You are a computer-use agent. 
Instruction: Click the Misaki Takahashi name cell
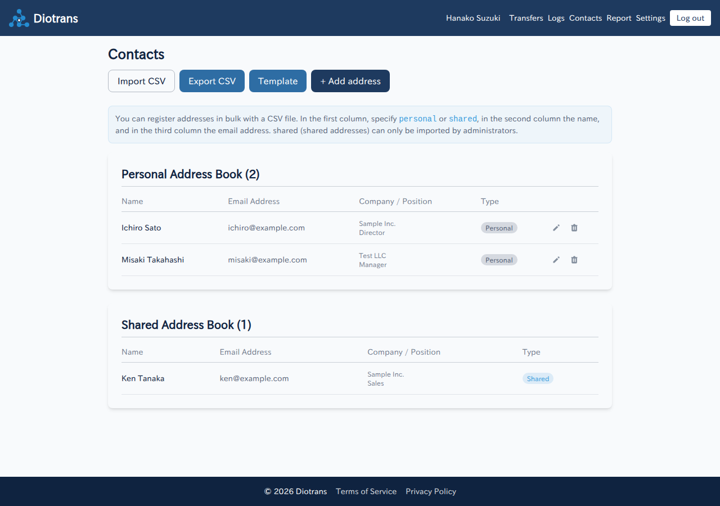(152, 260)
